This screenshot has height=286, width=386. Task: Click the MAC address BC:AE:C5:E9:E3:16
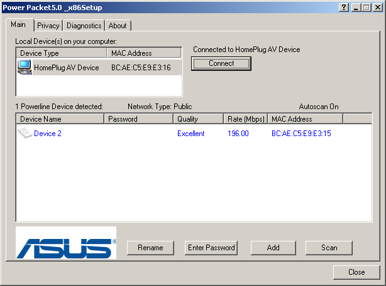pyautogui.click(x=141, y=68)
